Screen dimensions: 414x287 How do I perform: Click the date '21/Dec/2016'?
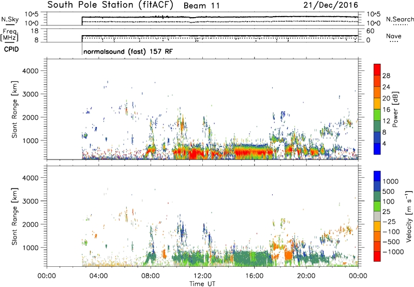331,5
